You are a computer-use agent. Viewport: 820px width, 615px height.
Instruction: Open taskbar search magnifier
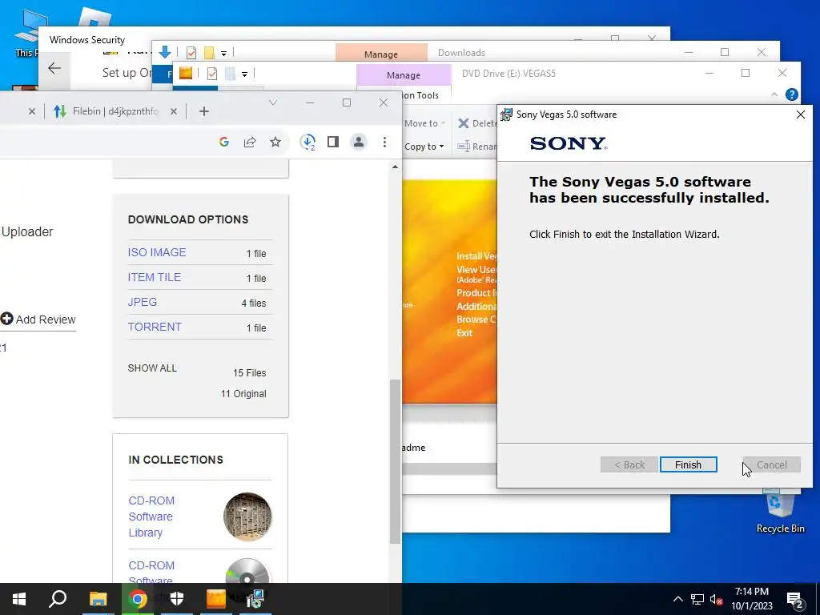(x=58, y=599)
